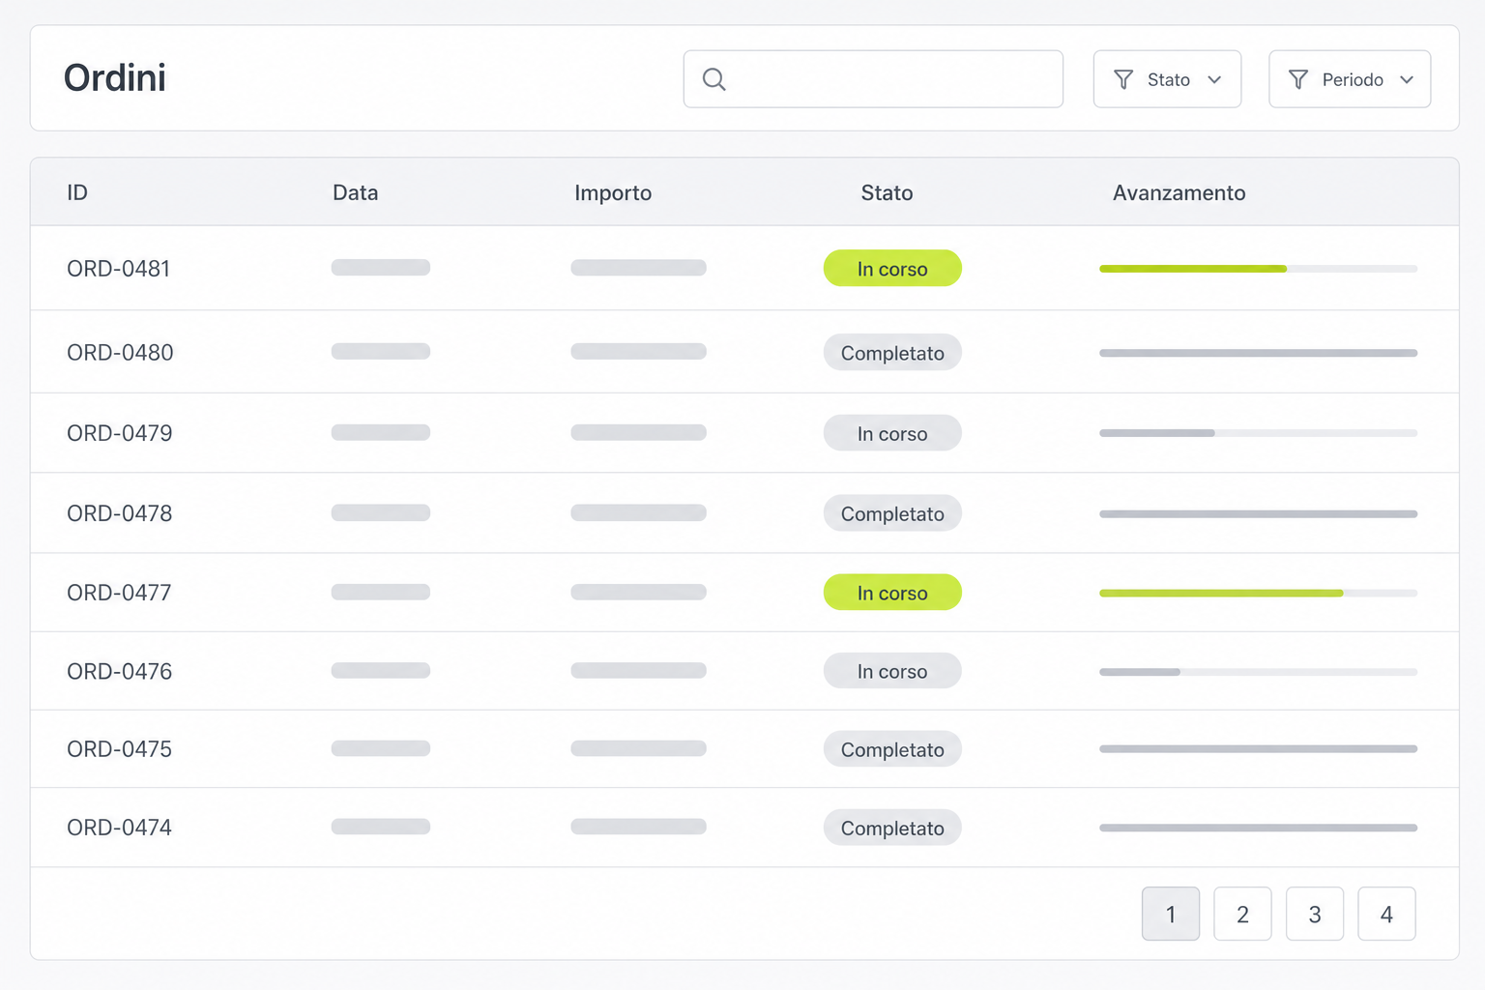
Task: Go to page 2
Action: click(1242, 914)
